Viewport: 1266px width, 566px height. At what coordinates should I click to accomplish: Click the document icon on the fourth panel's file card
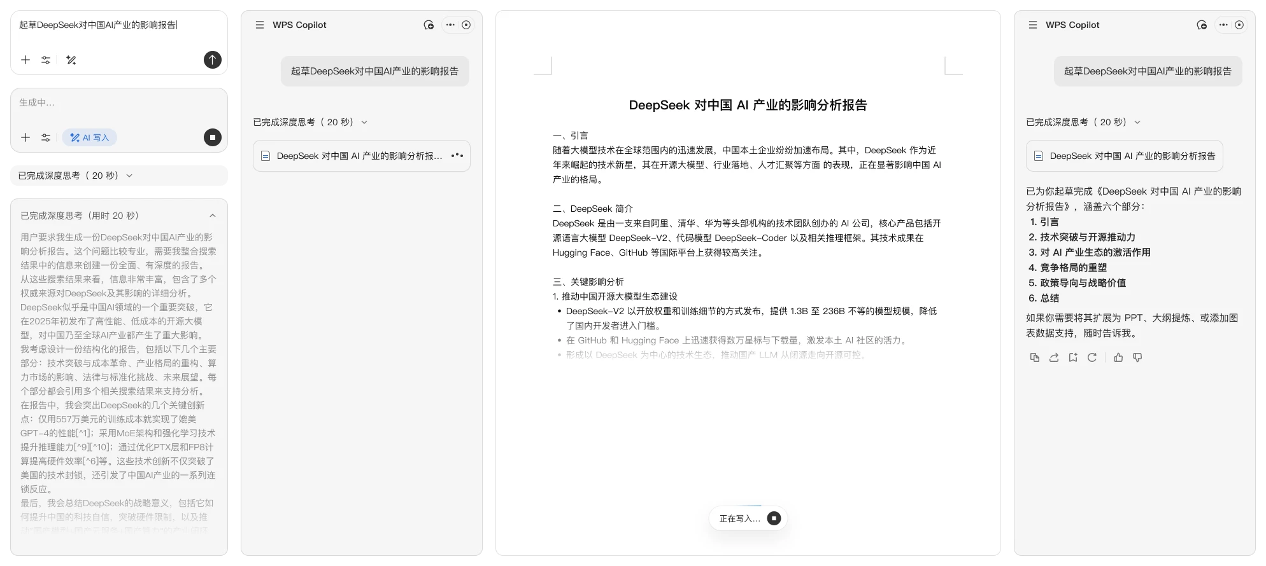[1039, 156]
